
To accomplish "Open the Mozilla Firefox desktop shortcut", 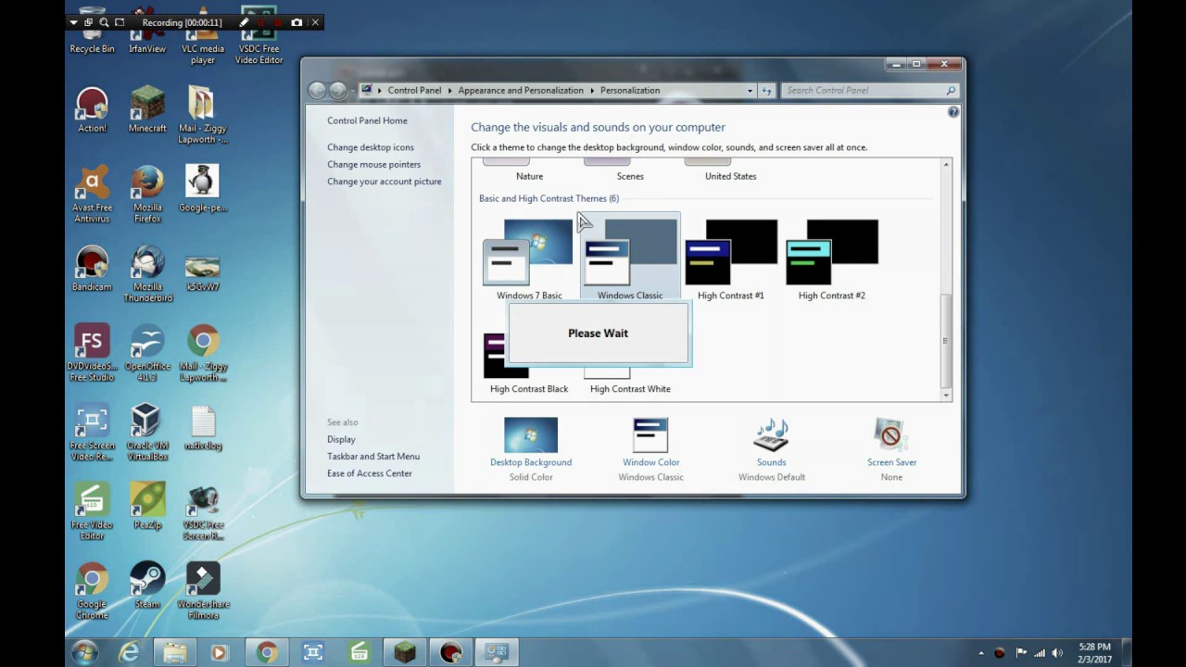I will tap(147, 195).
